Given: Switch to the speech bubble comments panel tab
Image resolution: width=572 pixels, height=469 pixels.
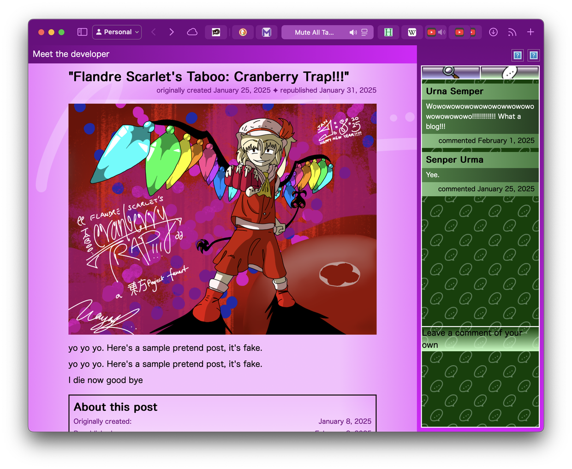Looking at the screenshot, I should tap(510, 72).
